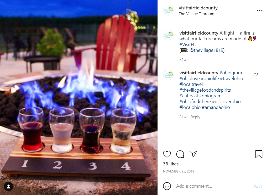Submit comment with Post button
This screenshot has height=195, width=267.
pyautogui.click(x=258, y=186)
